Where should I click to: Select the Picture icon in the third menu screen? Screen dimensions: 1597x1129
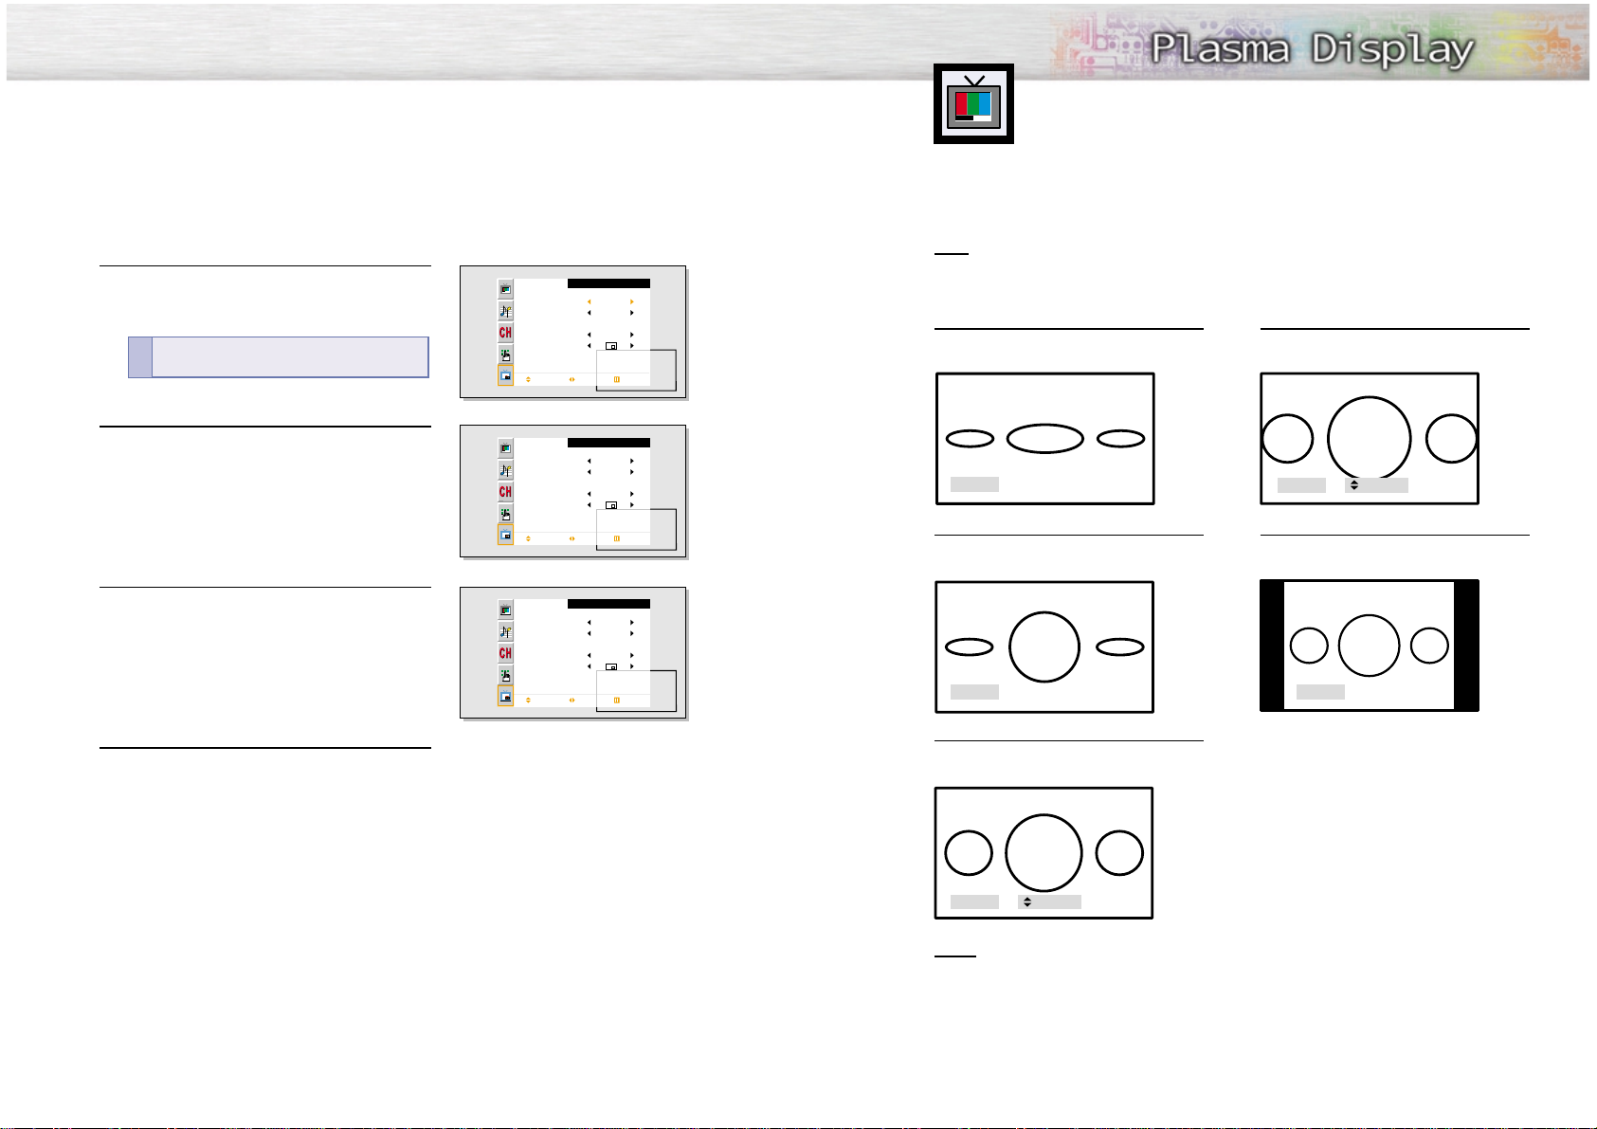point(505,610)
